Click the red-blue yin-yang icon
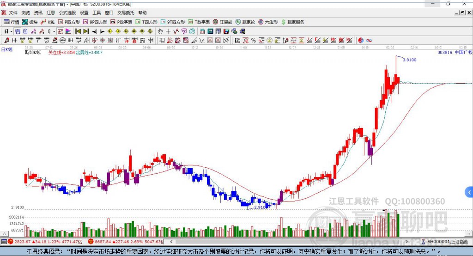 point(361,40)
